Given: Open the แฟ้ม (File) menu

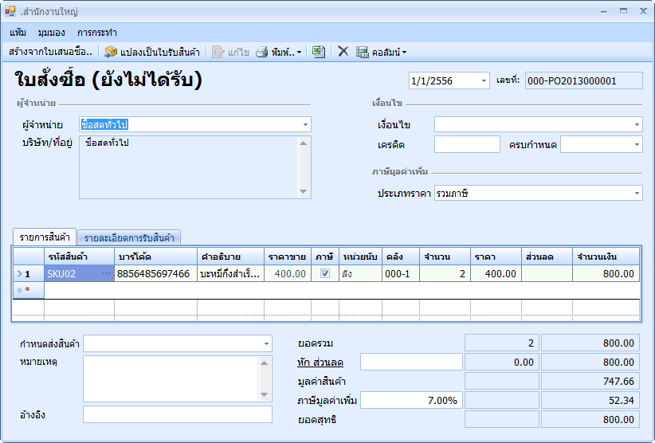Looking at the screenshot, I should 18,33.
